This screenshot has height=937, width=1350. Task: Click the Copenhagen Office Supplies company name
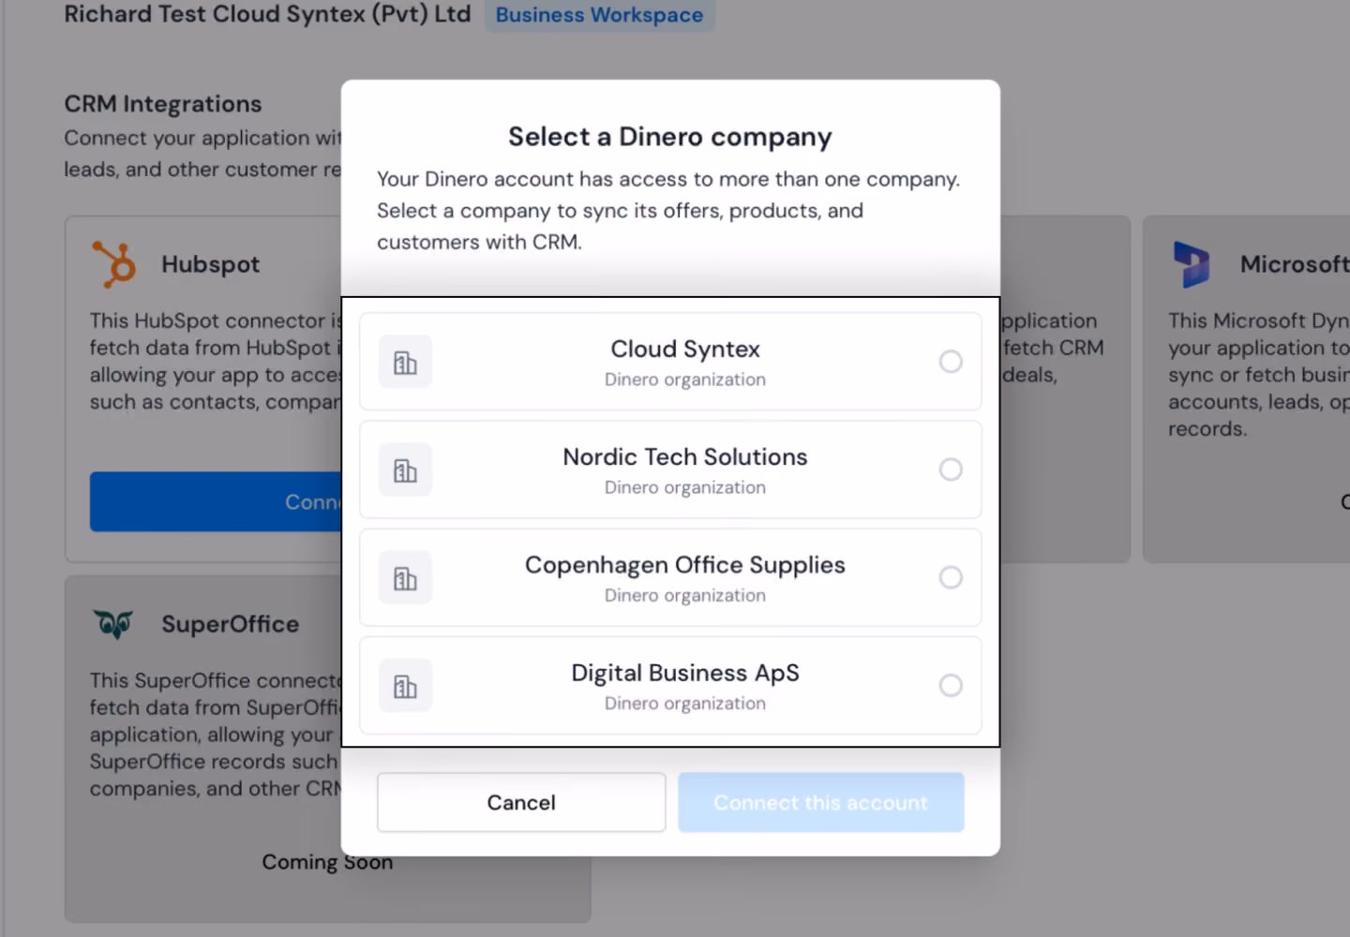(685, 565)
